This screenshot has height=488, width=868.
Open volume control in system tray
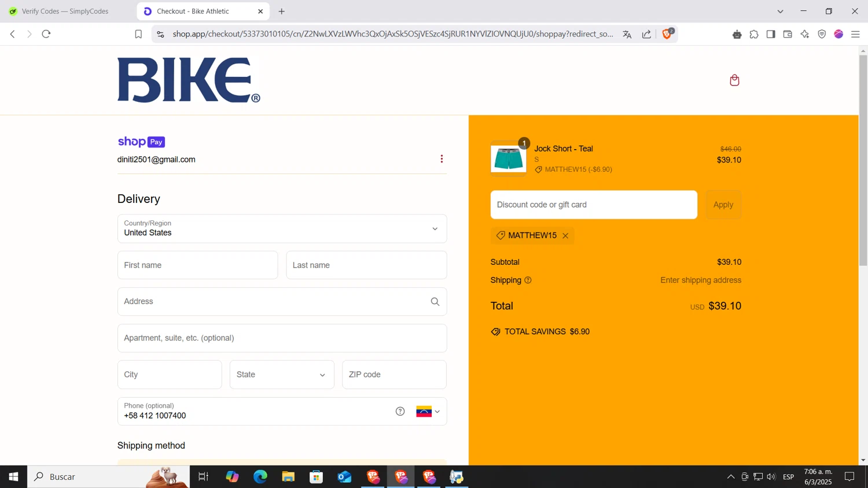click(x=771, y=477)
